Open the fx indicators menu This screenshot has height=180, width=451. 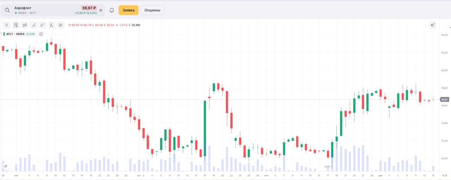point(51,25)
